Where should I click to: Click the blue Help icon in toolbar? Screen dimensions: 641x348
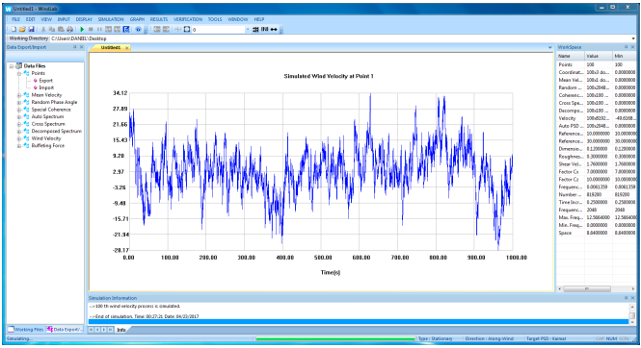click(138, 30)
